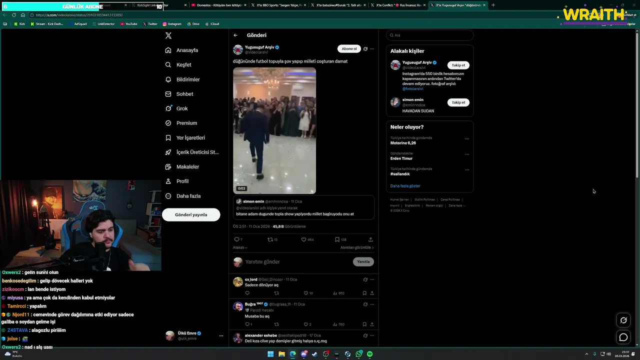
Task: Click the Alıntıları görüntüle link
Action: tap(357, 247)
